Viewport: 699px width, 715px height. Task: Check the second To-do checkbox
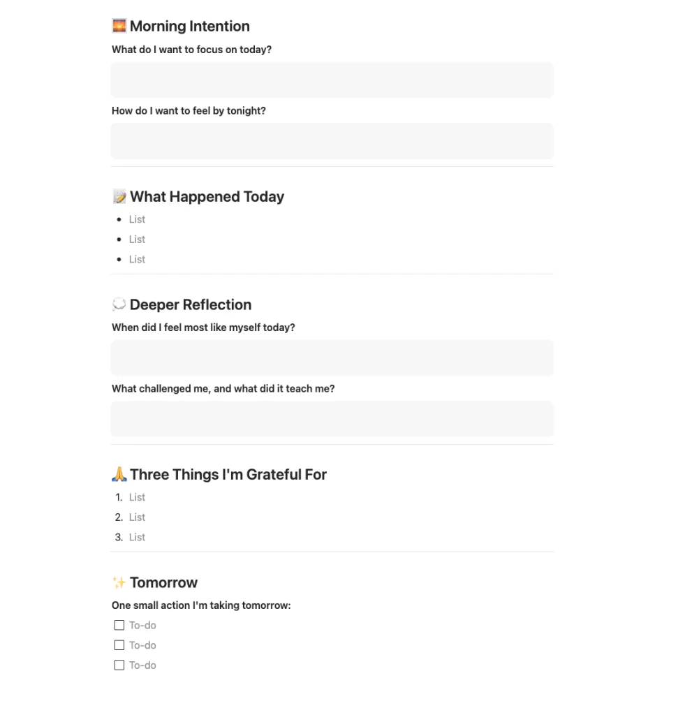click(x=119, y=644)
